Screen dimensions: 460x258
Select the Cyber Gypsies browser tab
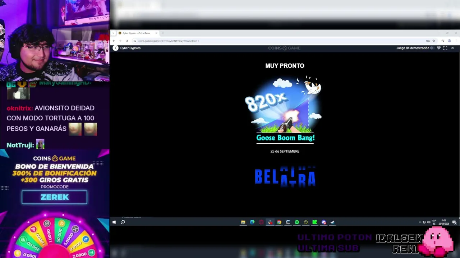click(x=138, y=33)
